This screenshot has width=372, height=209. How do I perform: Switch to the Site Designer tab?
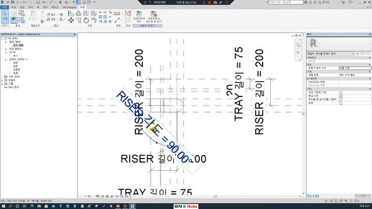[x=69, y=8]
